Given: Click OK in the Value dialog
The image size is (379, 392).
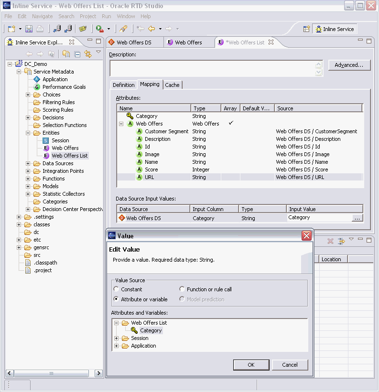Looking at the screenshot, I should [251, 365].
